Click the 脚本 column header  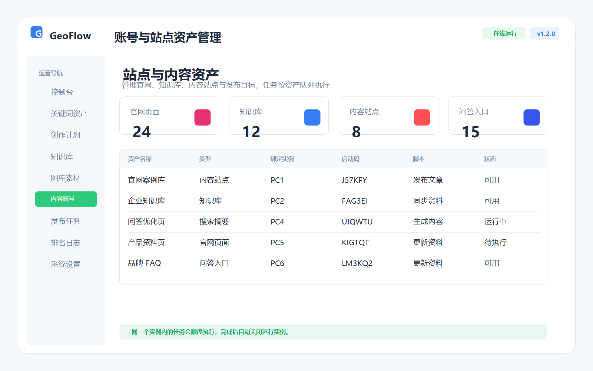[419, 159]
